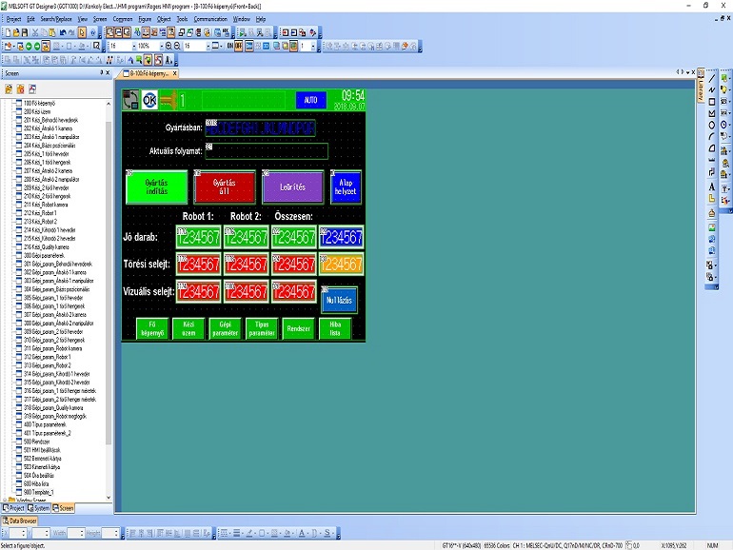Viewport: 733px width, 550px height.
Task: Click the zoom out magnifier icon
Action: (x=177, y=46)
